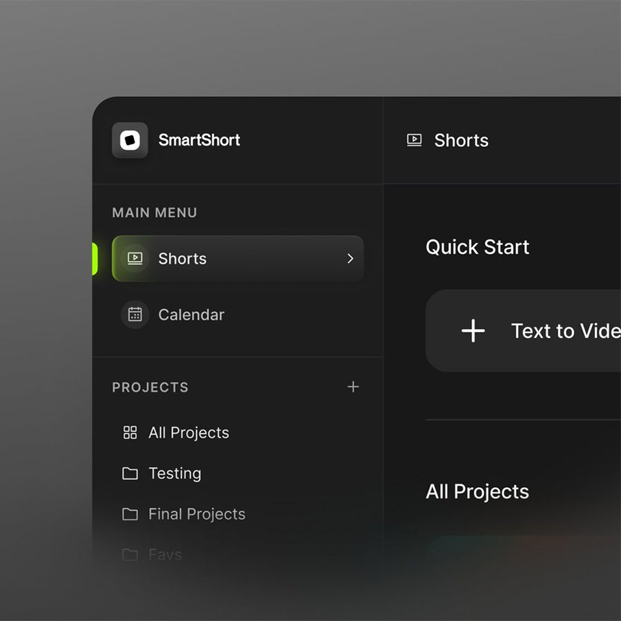
Task: Click the Shorts icon in top header
Action: pos(414,140)
